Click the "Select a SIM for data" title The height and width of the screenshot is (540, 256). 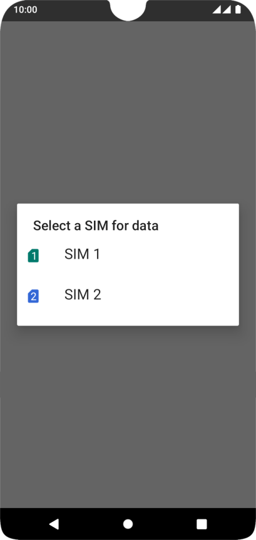[96, 226]
